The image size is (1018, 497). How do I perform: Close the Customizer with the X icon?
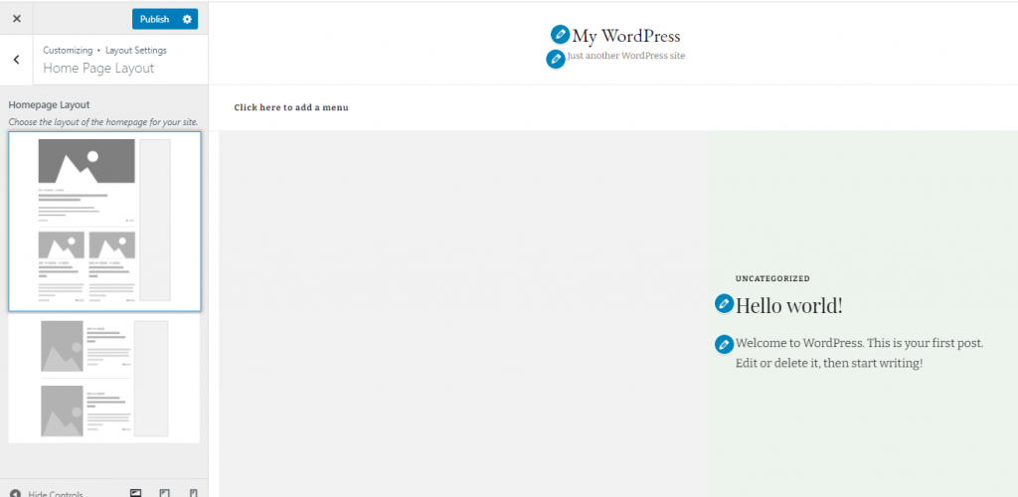[x=17, y=19]
